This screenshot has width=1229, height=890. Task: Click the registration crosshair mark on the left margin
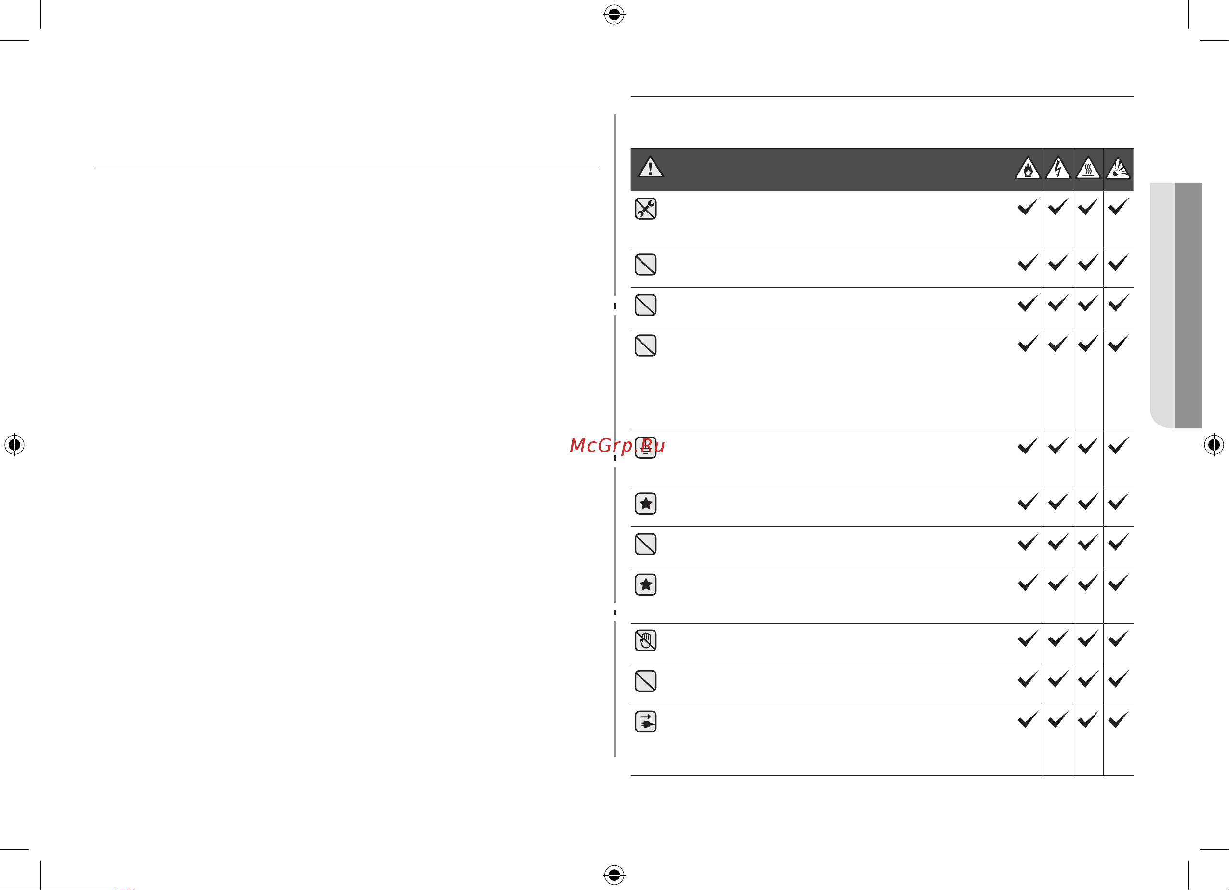(x=14, y=445)
